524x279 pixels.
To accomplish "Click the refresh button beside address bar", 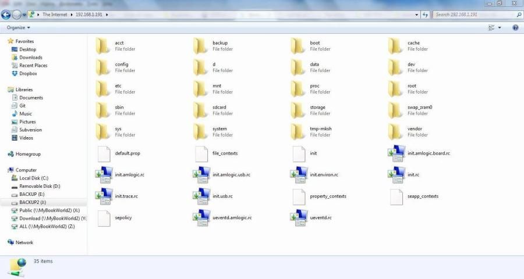I will point(426,15).
